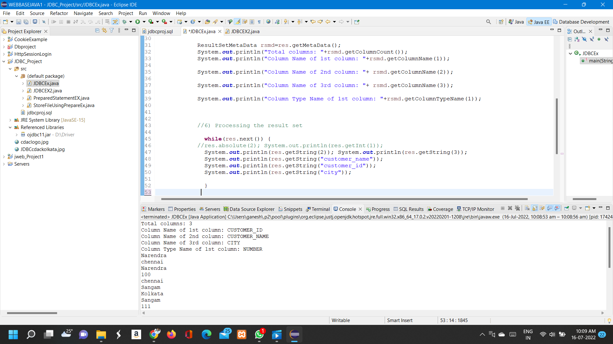Viewport: 613px width, 344px height.
Task: Toggle Mark Occurrences highlighter in toolbar
Action: 237,22
